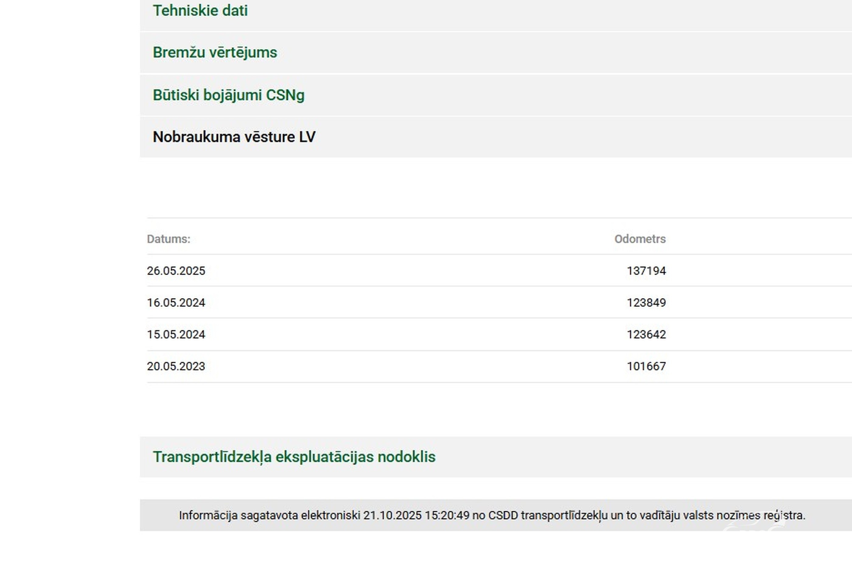Select the date 20.05.2023 in the table
Image resolution: width=852 pixels, height=568 pixels.
click(176, 367)
